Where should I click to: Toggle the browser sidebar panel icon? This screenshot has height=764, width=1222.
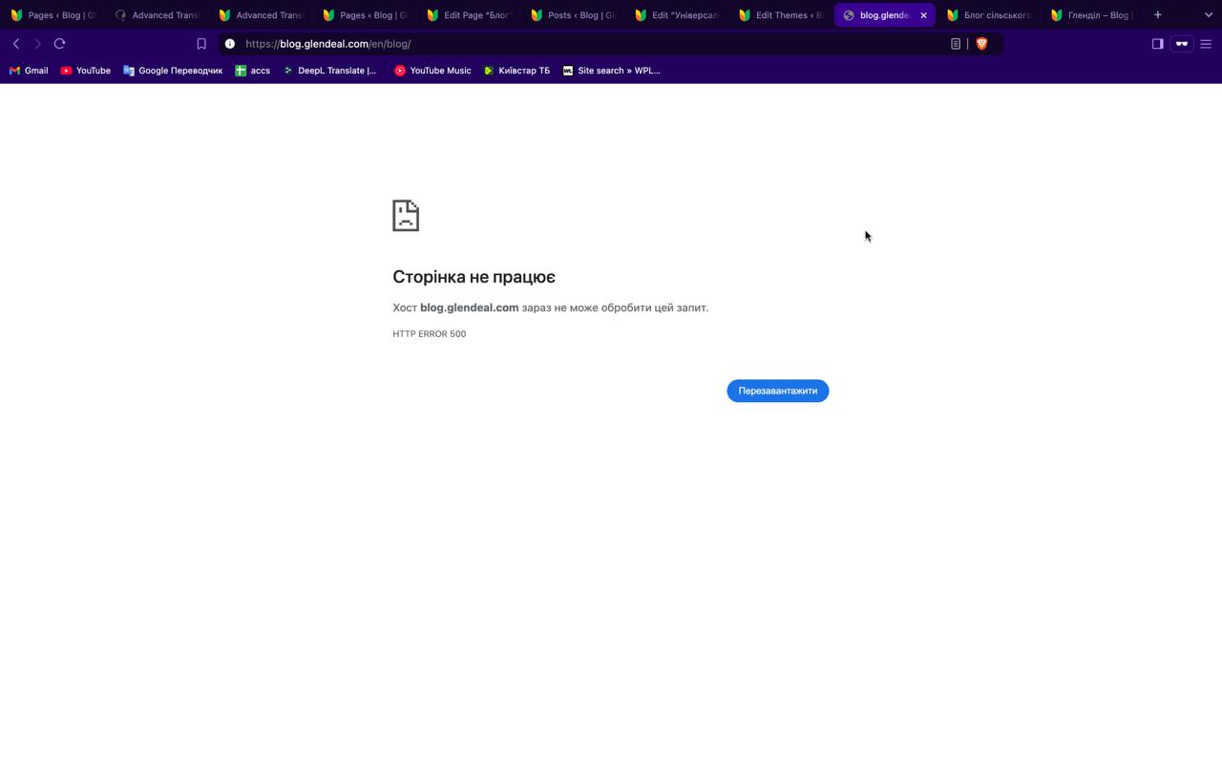pos(1157,44)
